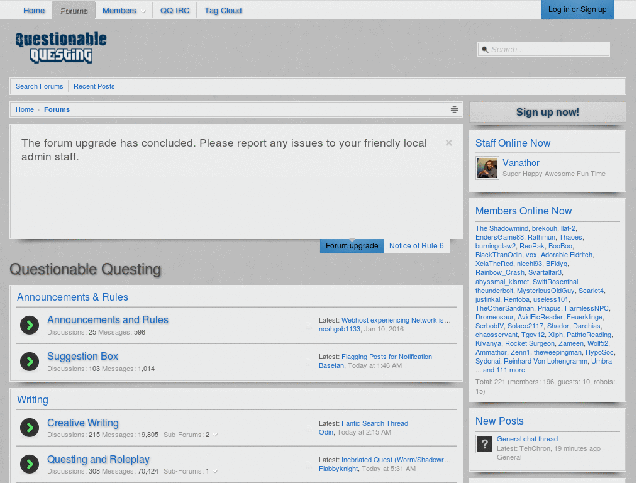Open MysteriousOldGuy's member profile

coord(545,291)
